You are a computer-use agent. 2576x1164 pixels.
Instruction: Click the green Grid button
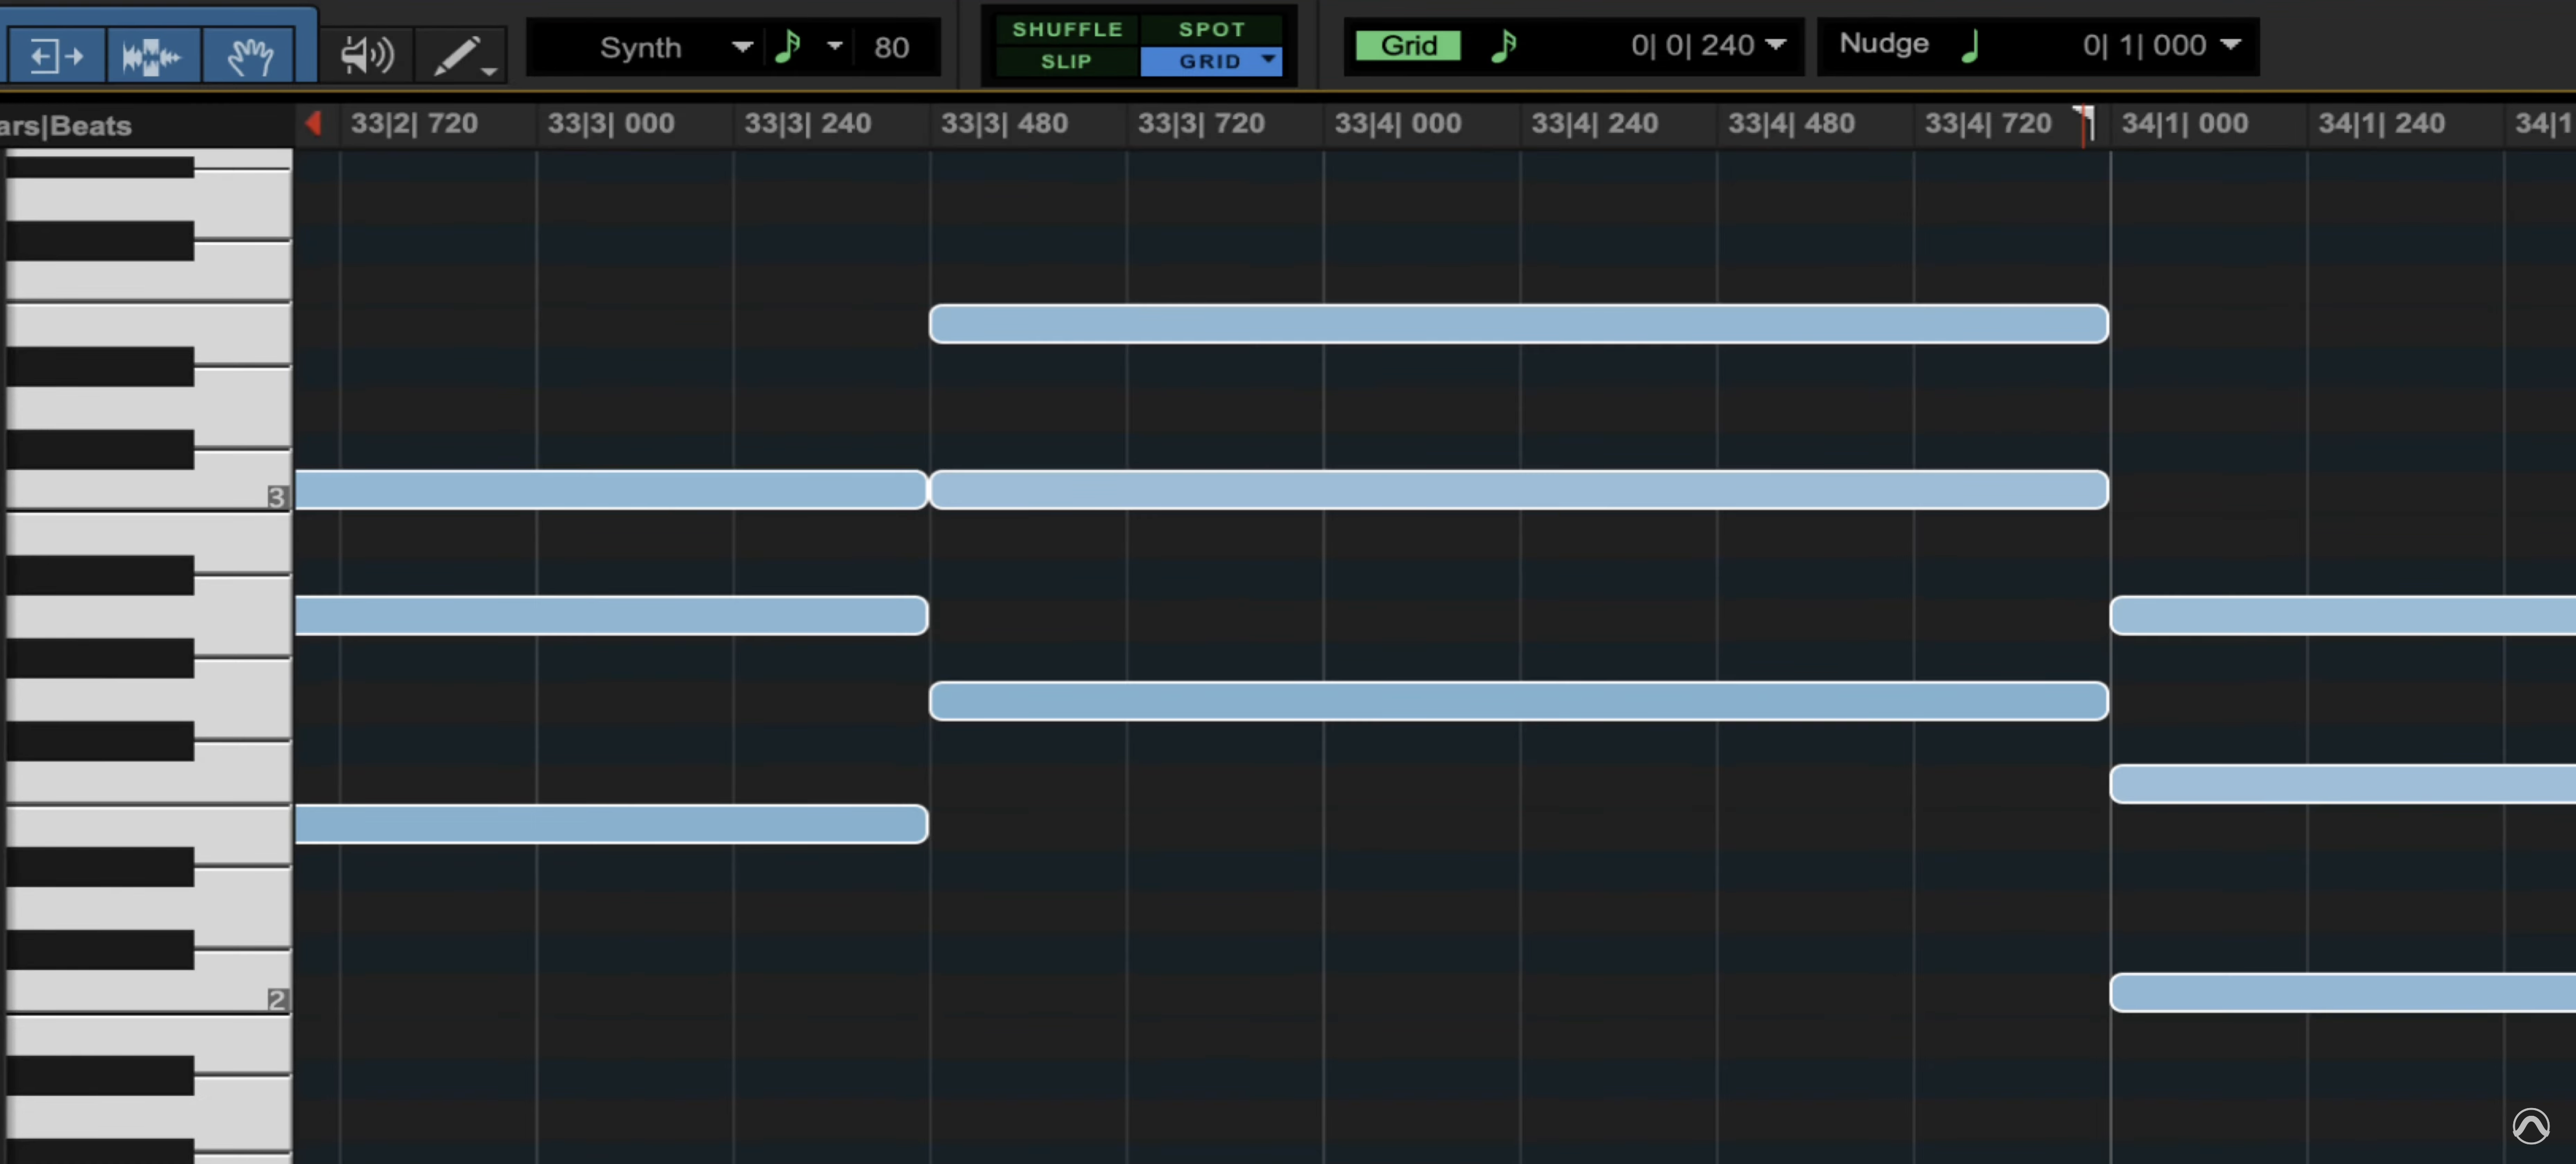coord(1407,45)
